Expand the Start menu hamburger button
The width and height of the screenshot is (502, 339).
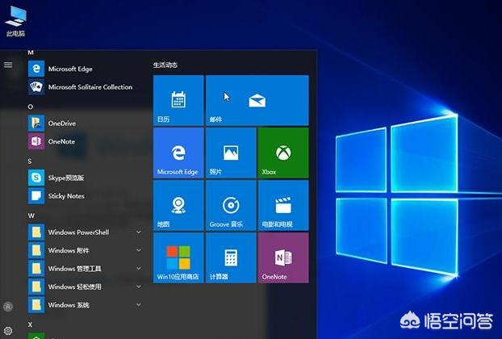click(x=8, y=65)
